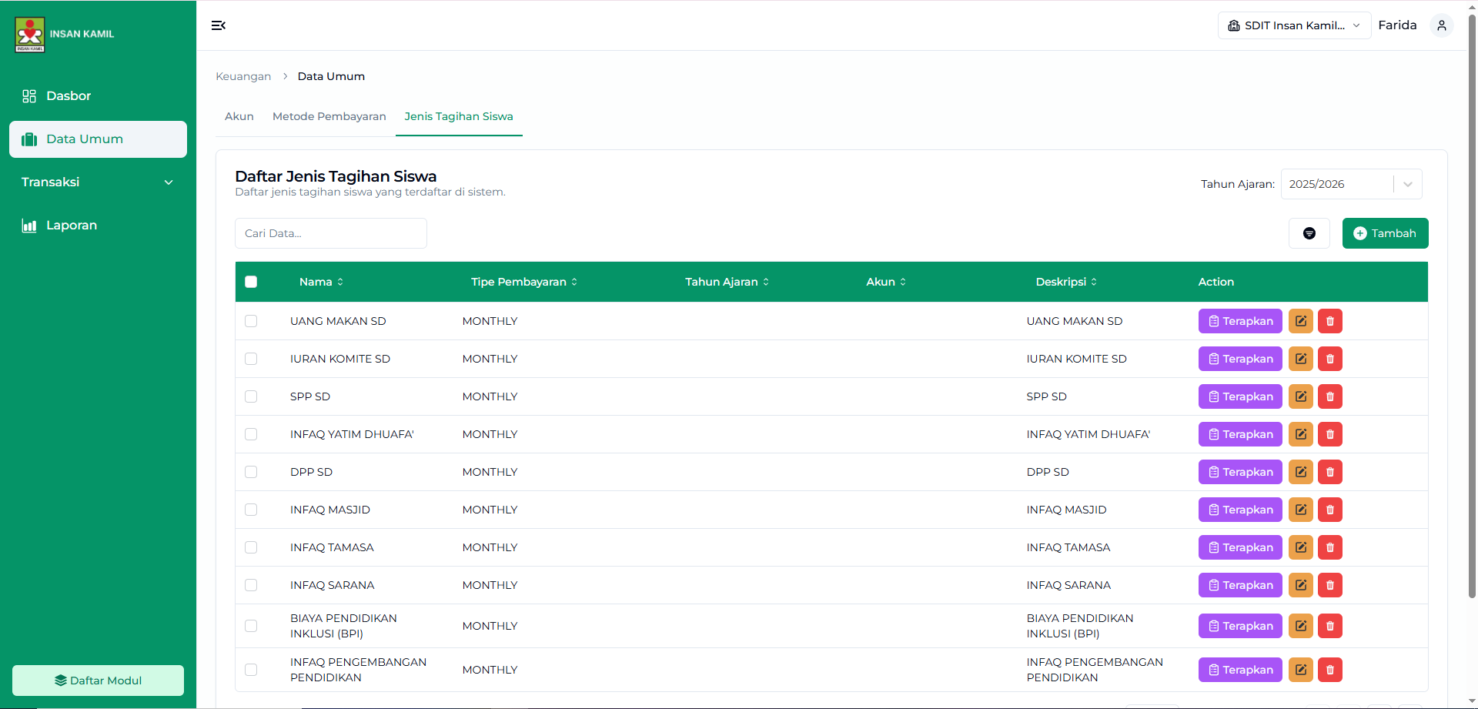Screen dimensions: 1478x709
Task: Open the SDIT Insan Kamil school selector
Action: (x=1293, y=25)
